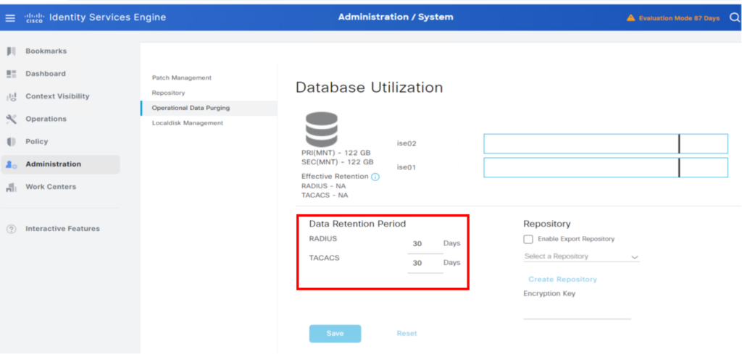This screenshot has width=742, height=354.
Task: Select Localdisk Management in the submenu
Action: coord(187,123)
